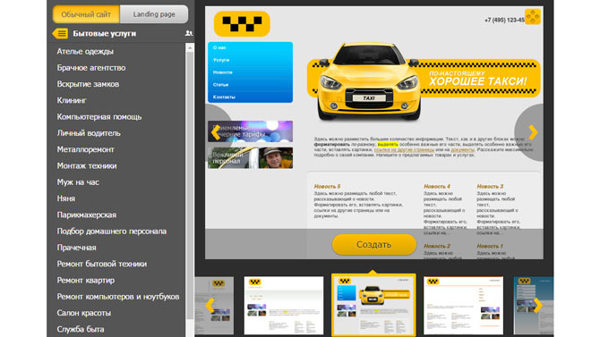Screen dimensions: 600x337
Task: Select the white template thumbnail left of selected
Action: click(x=284, y=306)
